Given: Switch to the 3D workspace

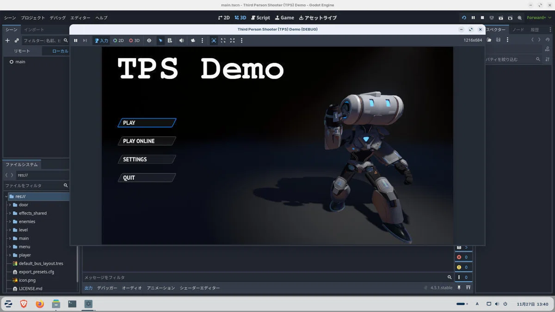Looking at the screenshot, I should click(x=240, y=18).
